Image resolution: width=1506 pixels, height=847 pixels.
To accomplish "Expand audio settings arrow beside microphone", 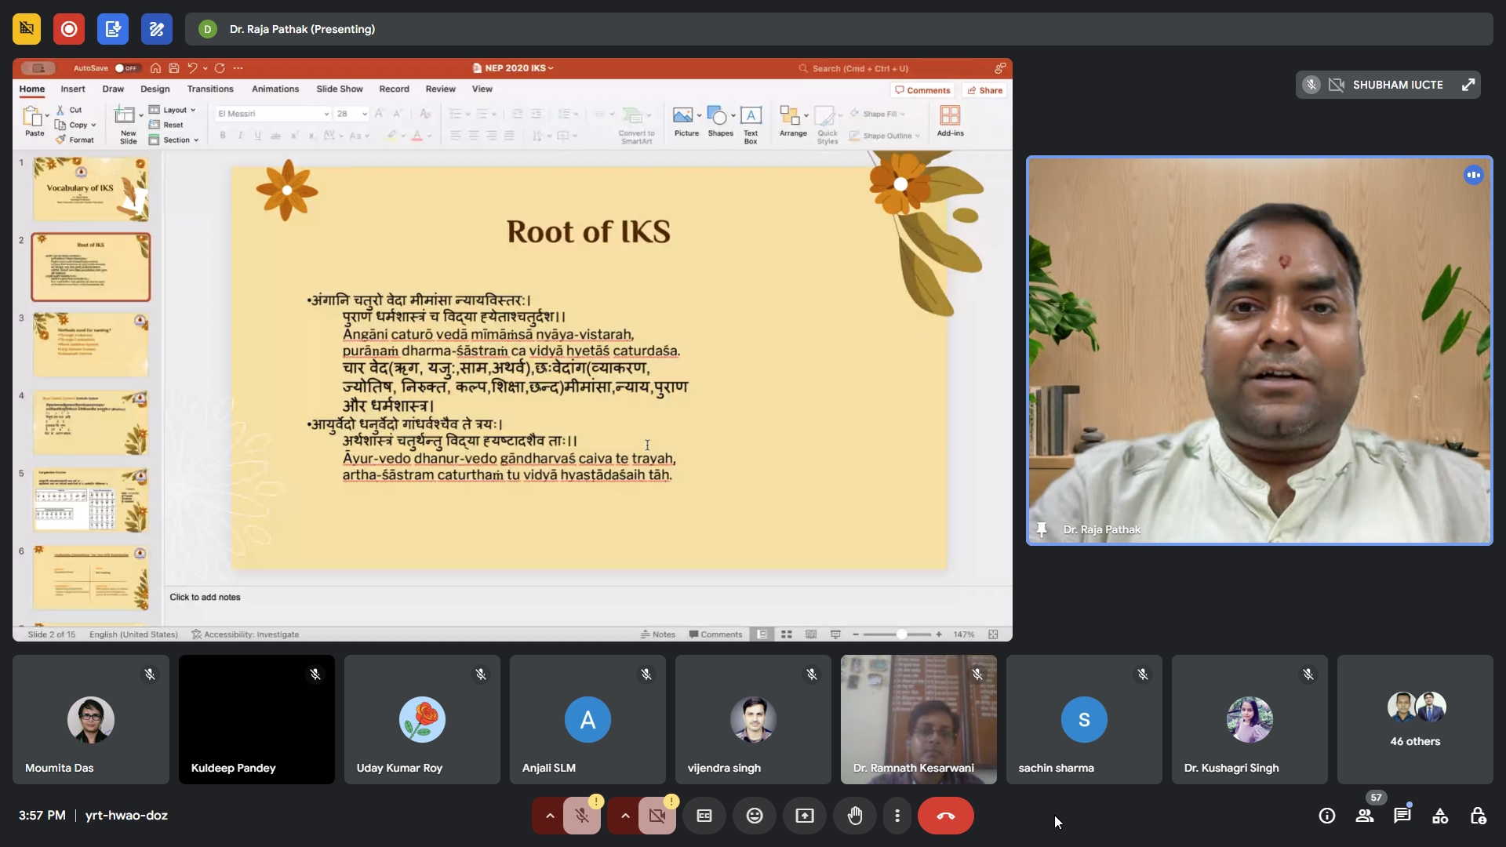I will coord(550,816).
